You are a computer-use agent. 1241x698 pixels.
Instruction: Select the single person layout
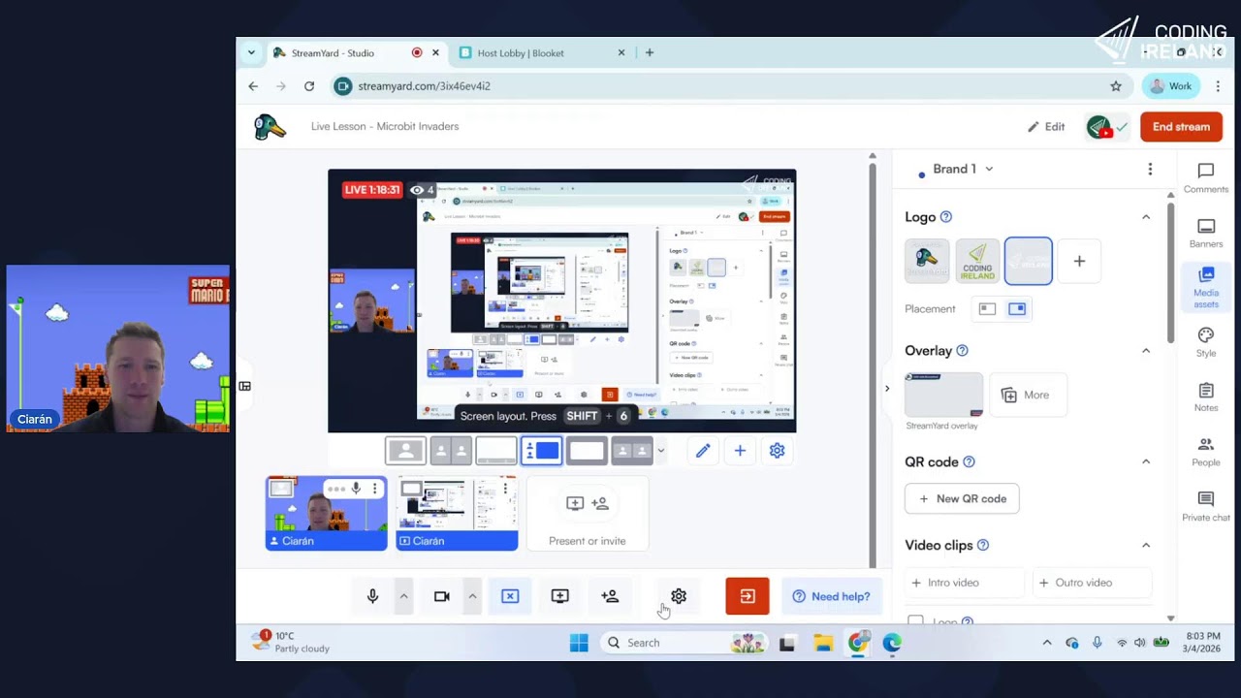pyautogui.click(x=405, y=451)
